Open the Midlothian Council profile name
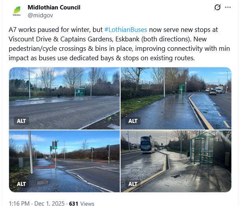Image resolution: width=240 pixels, height=206 pixels. click(x=54, y=7)
